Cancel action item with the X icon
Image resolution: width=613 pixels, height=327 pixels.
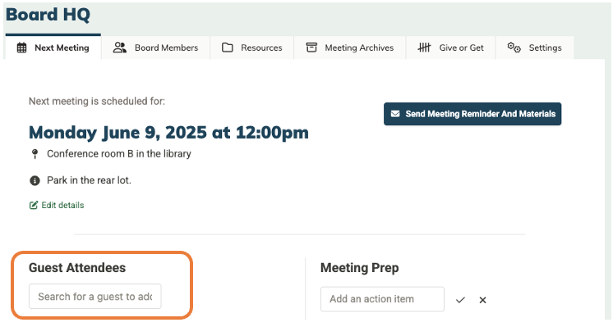click(x=483, y=300)
